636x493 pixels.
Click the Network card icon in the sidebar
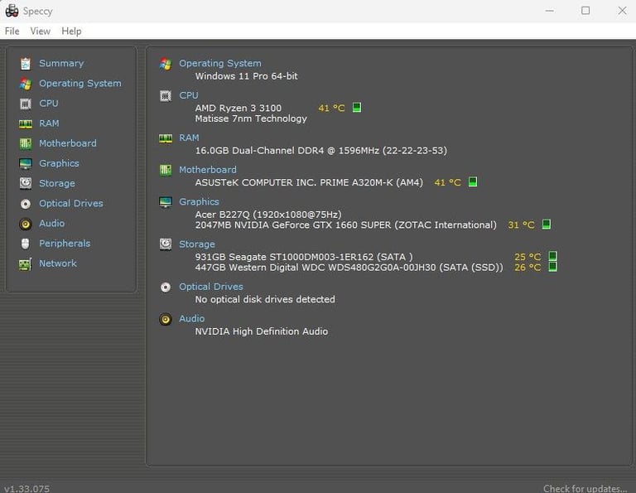[x=26, y=264]
